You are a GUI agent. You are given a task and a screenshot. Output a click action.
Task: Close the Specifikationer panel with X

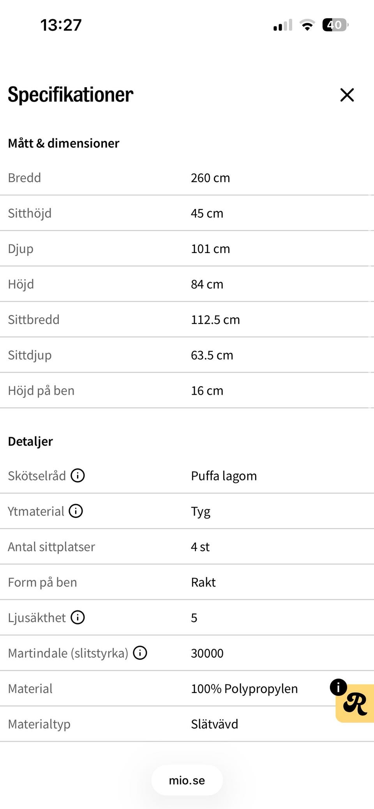(x=347, y=95)
